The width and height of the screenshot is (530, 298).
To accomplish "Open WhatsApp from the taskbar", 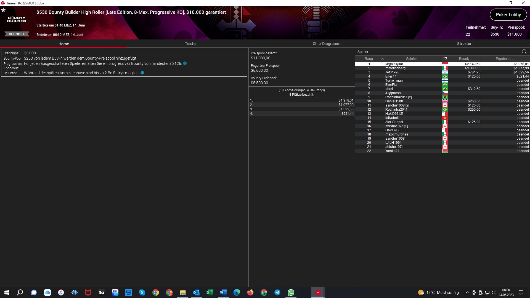I will click(291, 292).
